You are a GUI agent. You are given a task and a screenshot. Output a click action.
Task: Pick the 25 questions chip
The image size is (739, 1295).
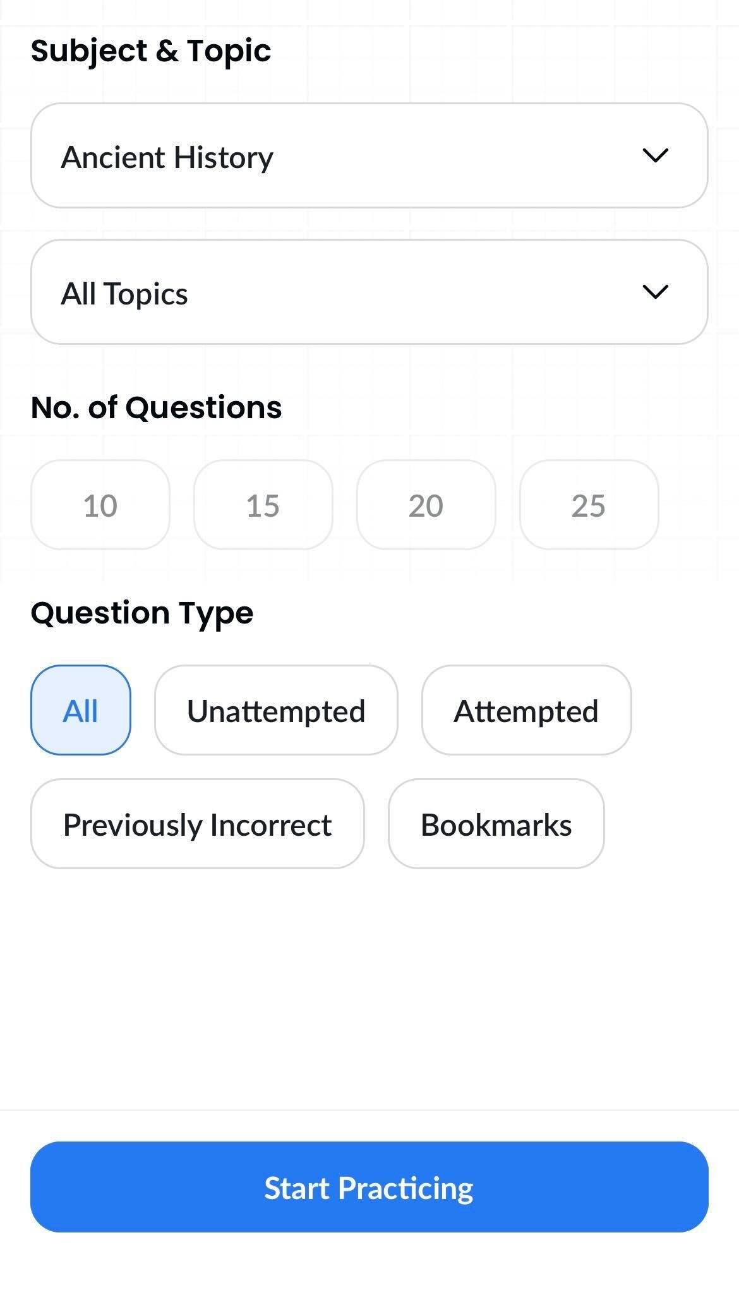point(589,505)
